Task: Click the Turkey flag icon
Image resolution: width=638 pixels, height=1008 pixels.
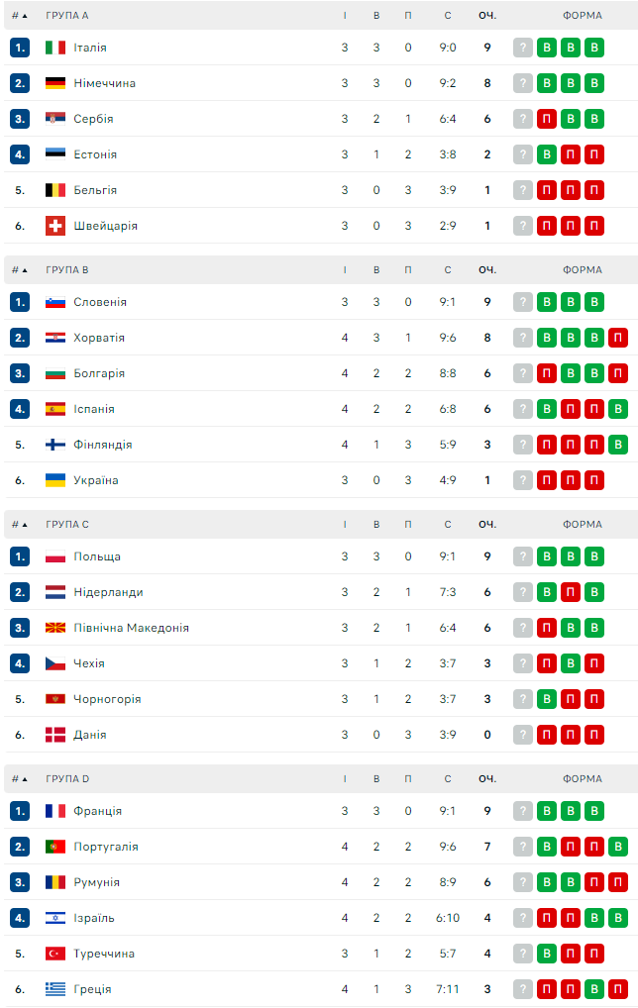Action: click(x=55, y=954)
